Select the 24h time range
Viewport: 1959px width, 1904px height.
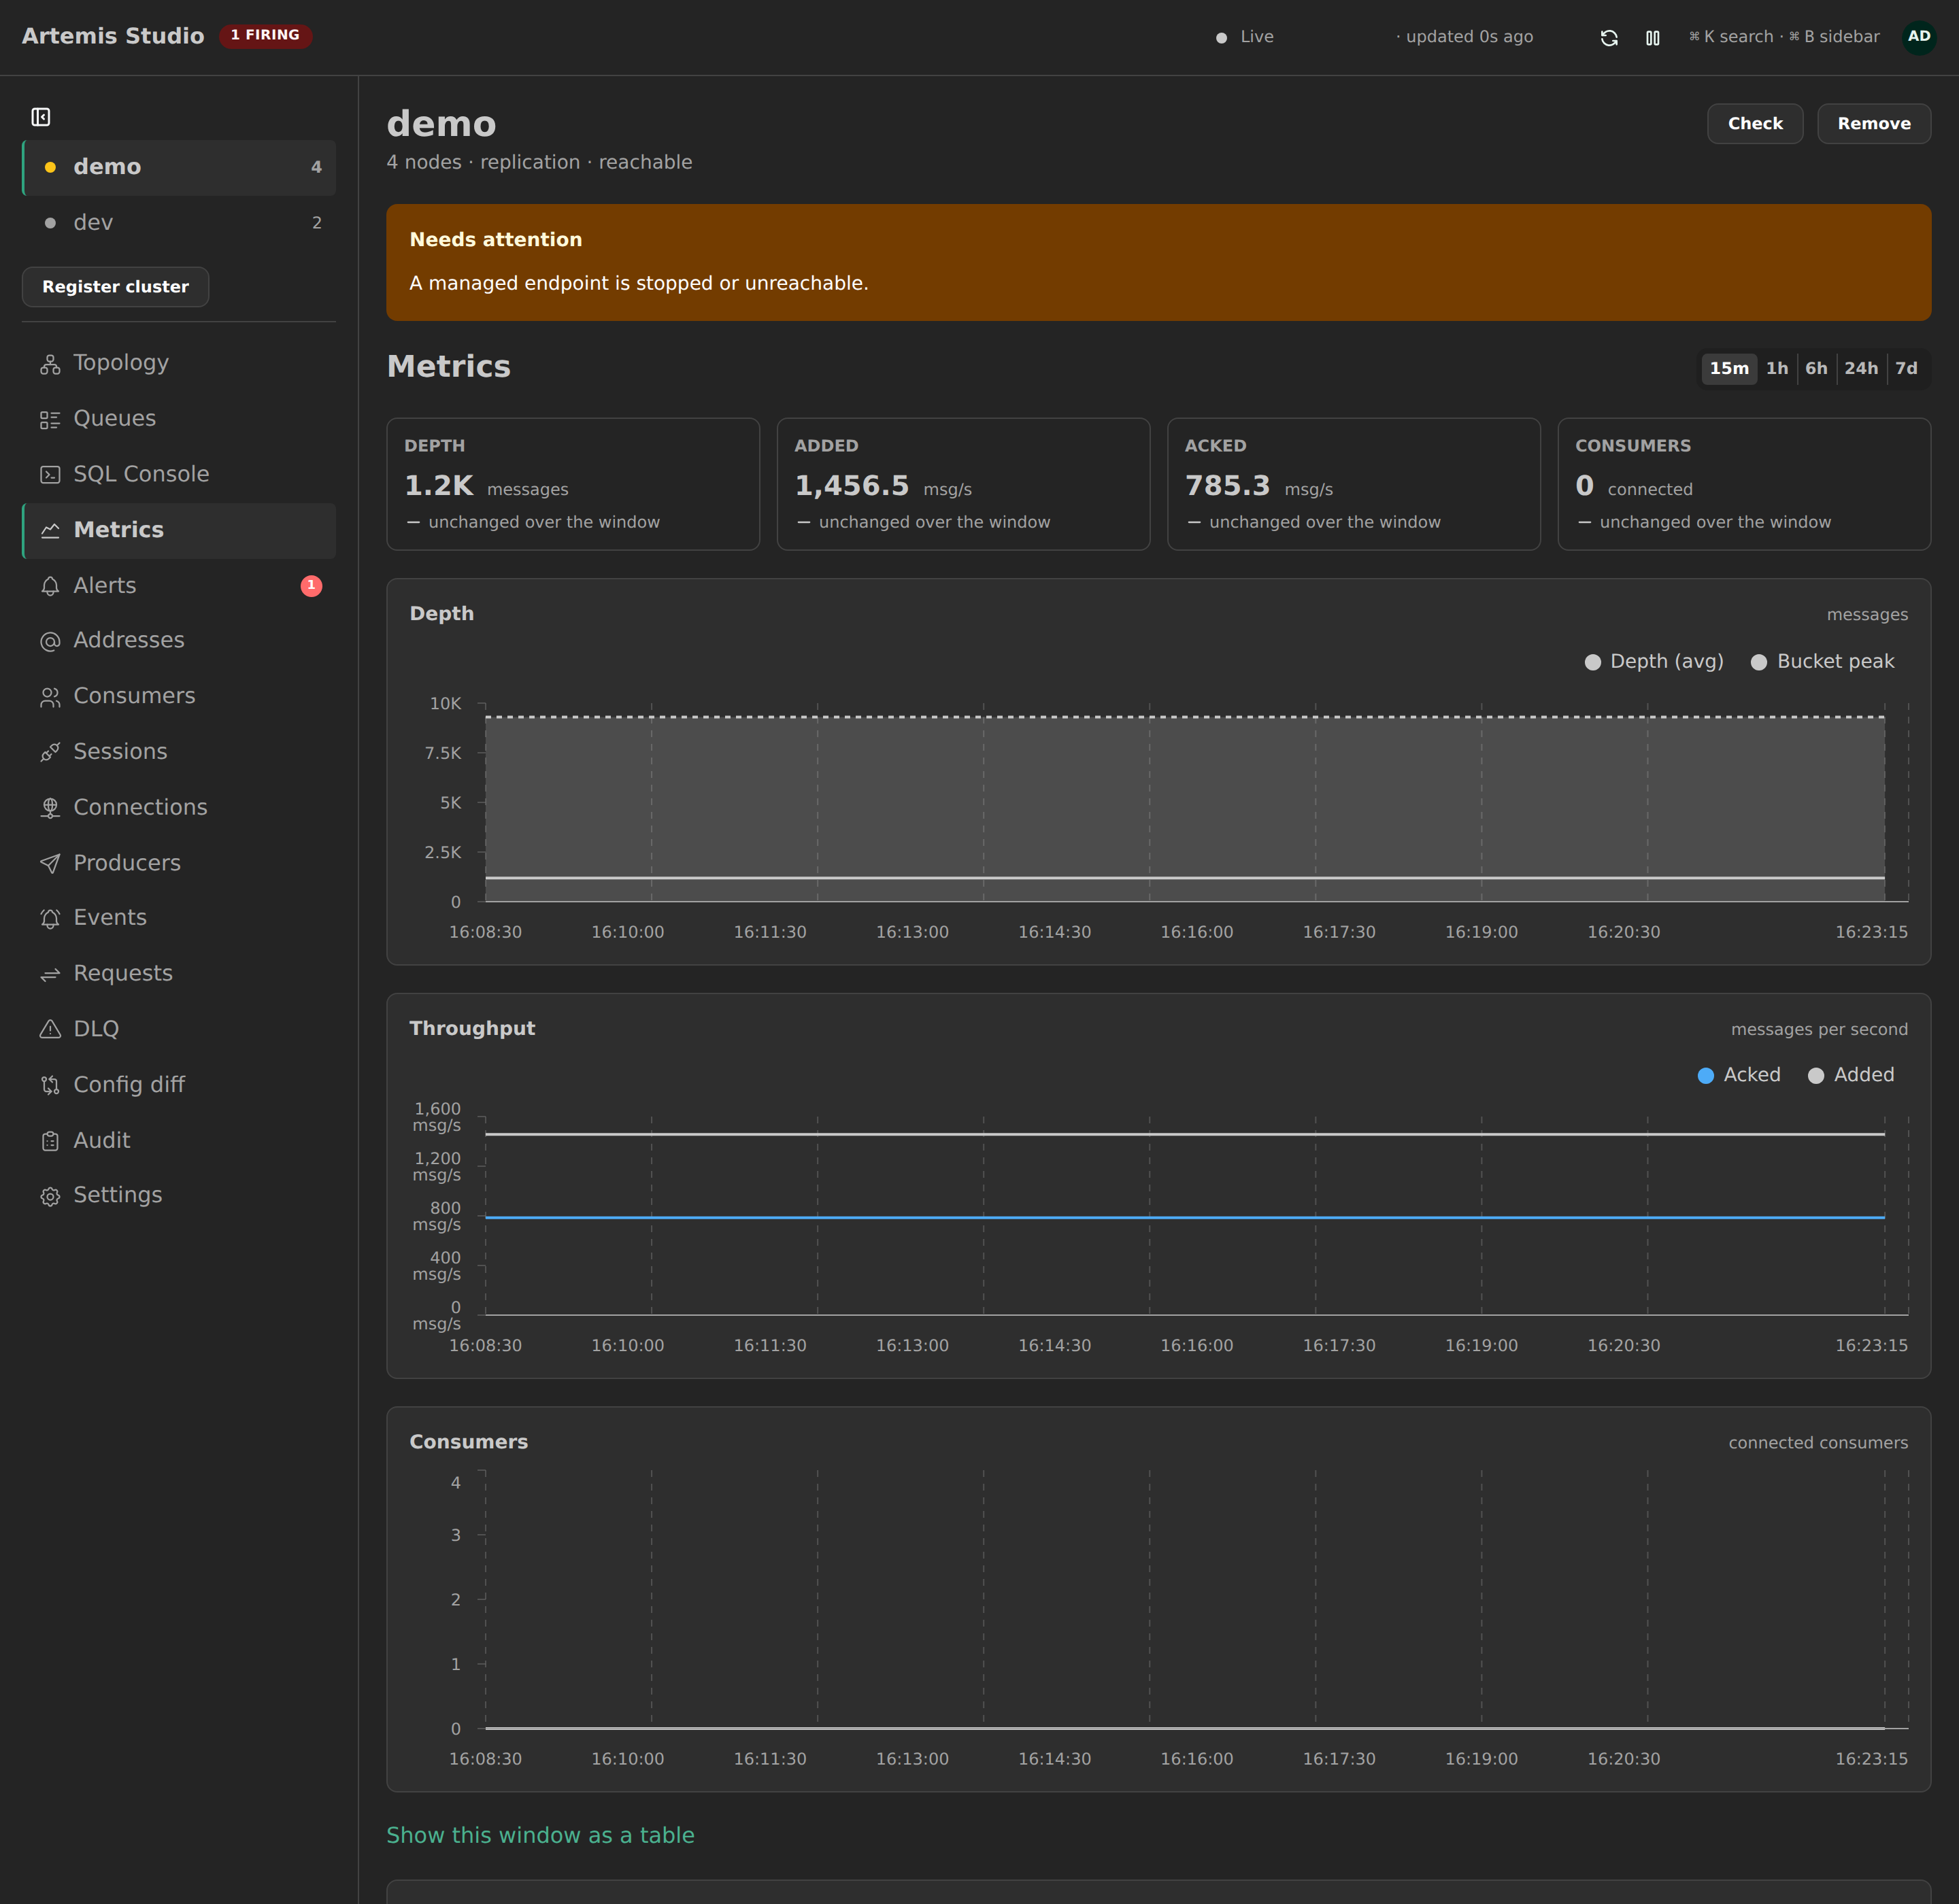(1861, 368)
